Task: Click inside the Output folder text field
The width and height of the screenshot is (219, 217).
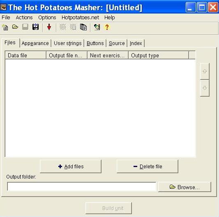Action: pos(82,187)
